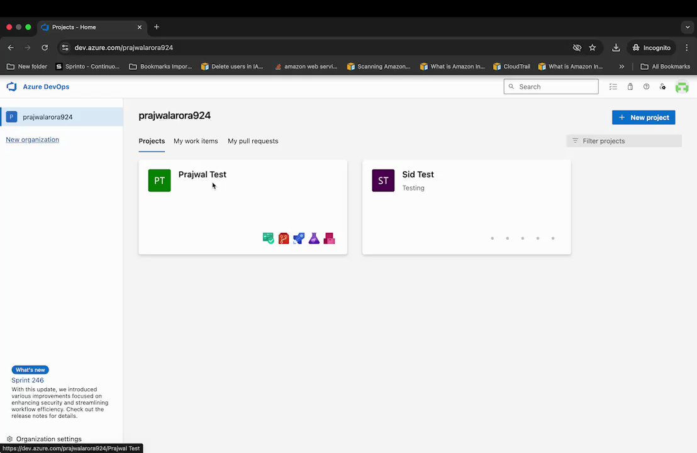Click the New organization link

tap(33, 140)
